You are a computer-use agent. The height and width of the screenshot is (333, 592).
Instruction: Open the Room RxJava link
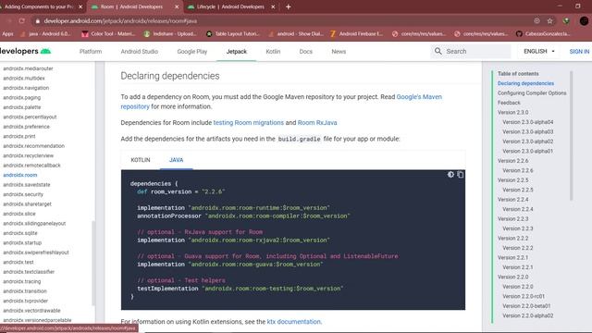click(317, 123)
